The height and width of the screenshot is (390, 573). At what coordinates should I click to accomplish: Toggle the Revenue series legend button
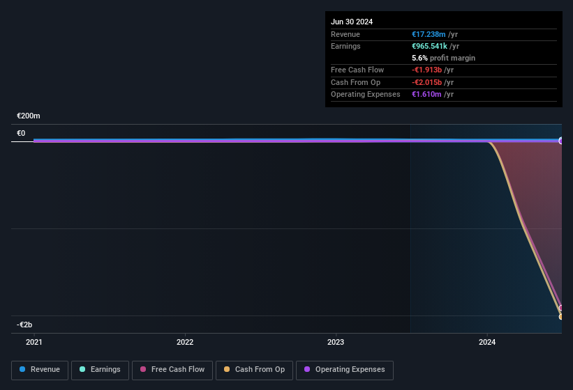point(40,370)
